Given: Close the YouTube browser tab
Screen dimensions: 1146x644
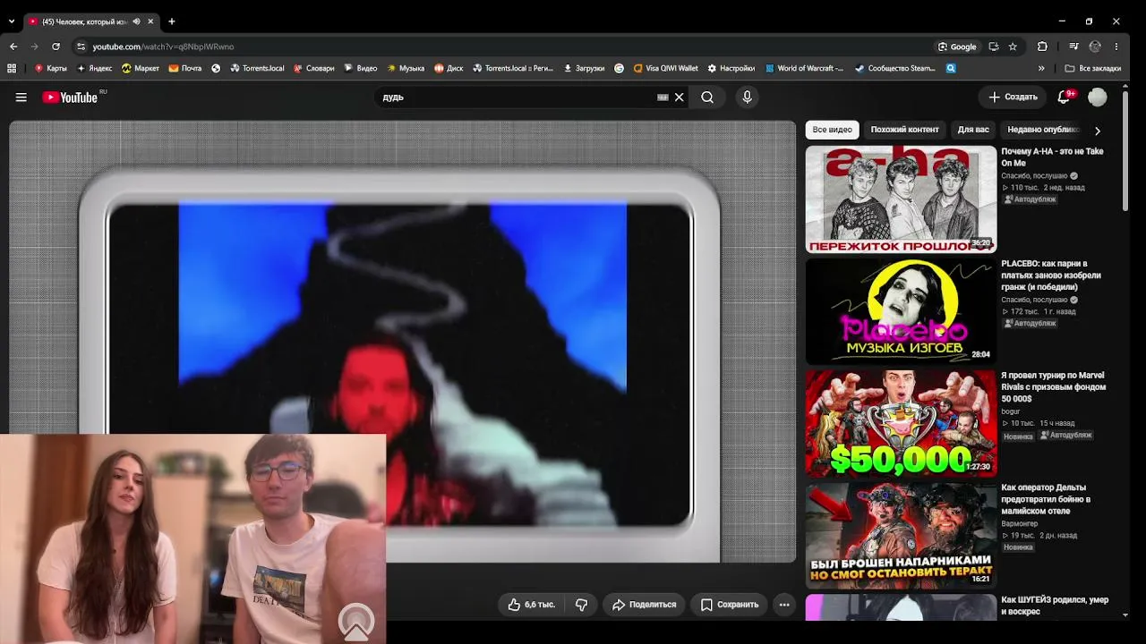Looking at the screenshot, I should click(151, 21).
